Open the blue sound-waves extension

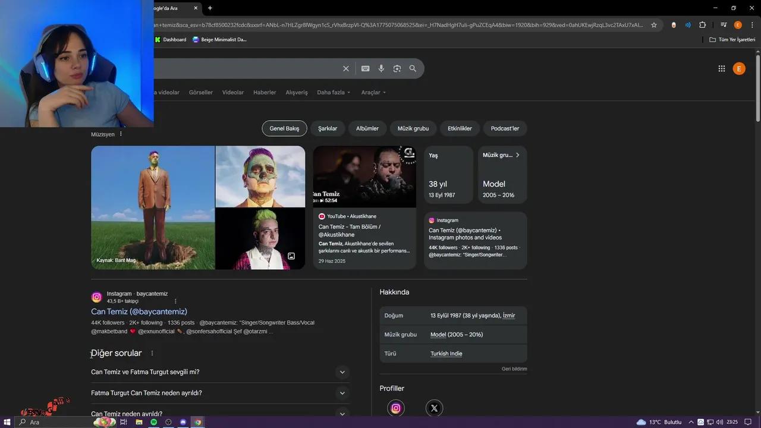(688, 25)
